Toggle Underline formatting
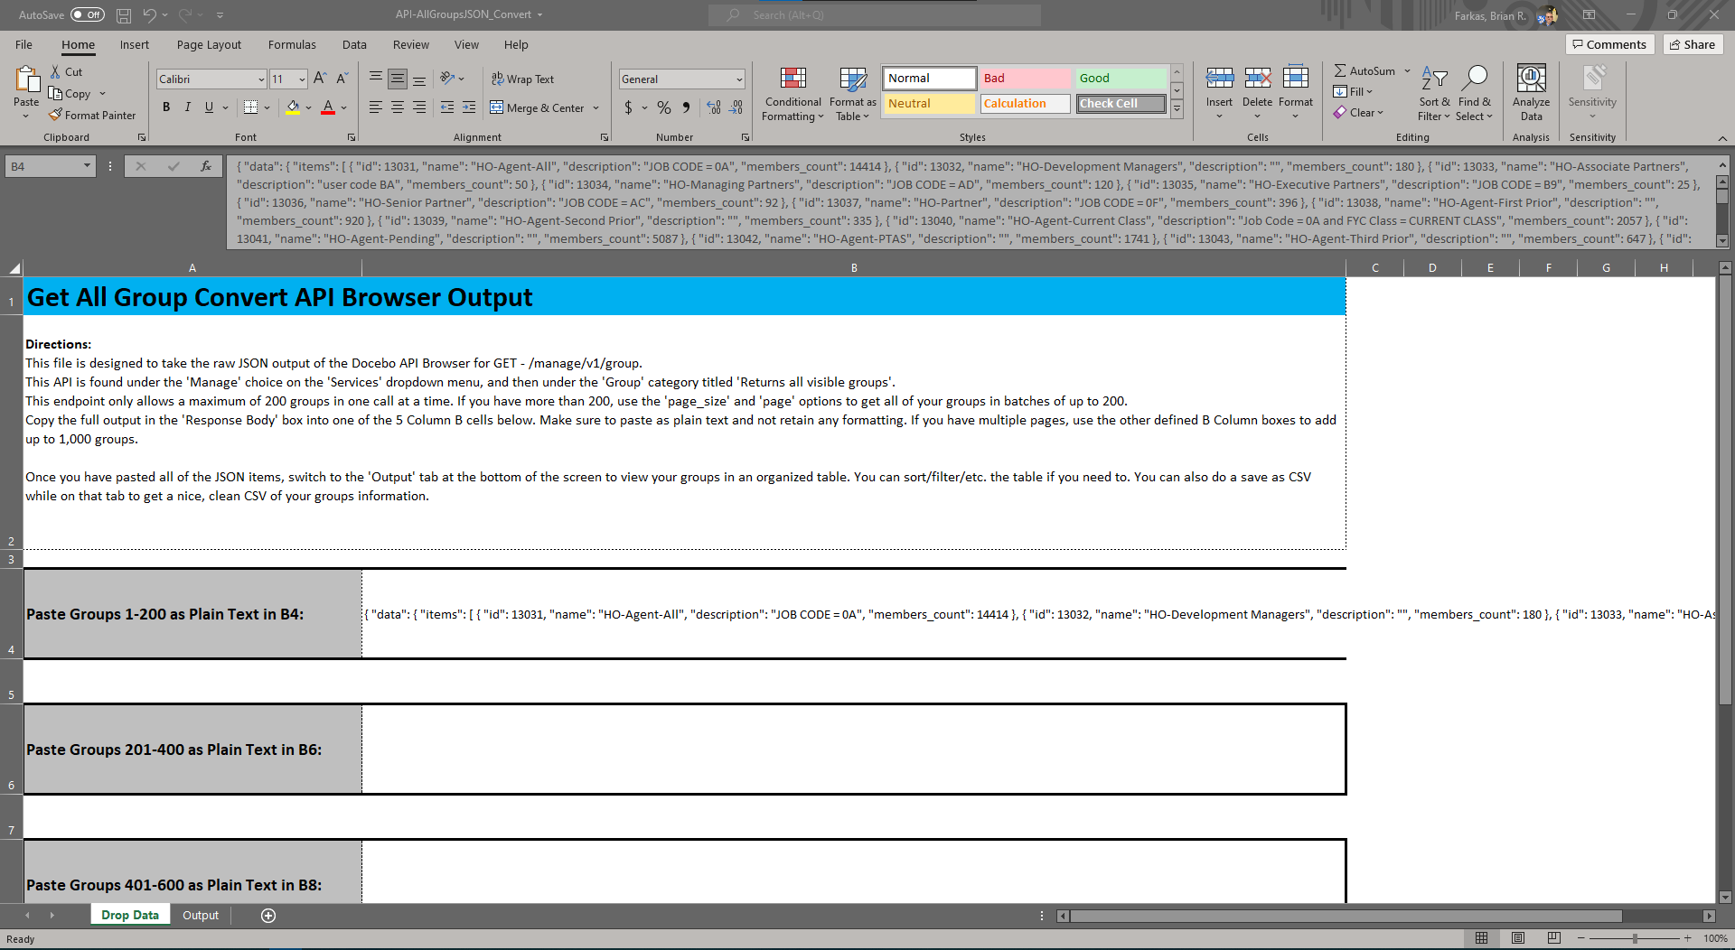The height and width of the screenshot is (950, 1735). [x=210, y=107]
